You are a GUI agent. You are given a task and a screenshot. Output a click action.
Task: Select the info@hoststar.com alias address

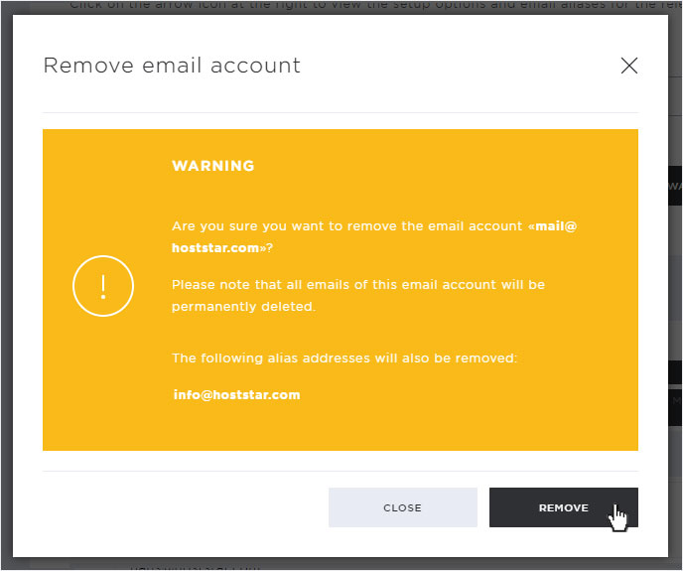point(237,395)
